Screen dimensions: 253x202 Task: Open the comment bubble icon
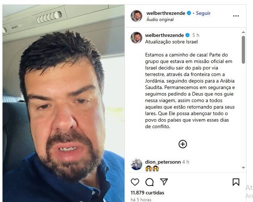[x=149, y=182]
